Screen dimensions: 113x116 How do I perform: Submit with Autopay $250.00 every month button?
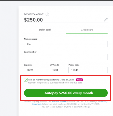pos(66,93)
